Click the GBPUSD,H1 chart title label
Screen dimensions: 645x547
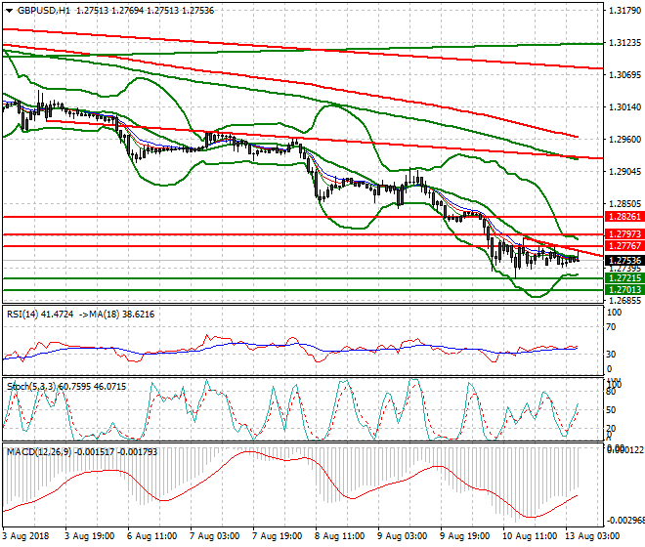tap(43, 9)
